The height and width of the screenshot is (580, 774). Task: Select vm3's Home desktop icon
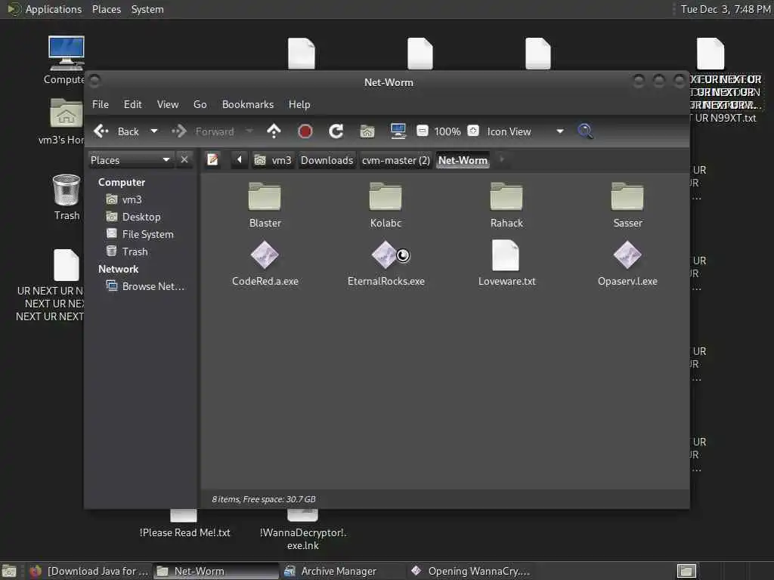[67, 113]
